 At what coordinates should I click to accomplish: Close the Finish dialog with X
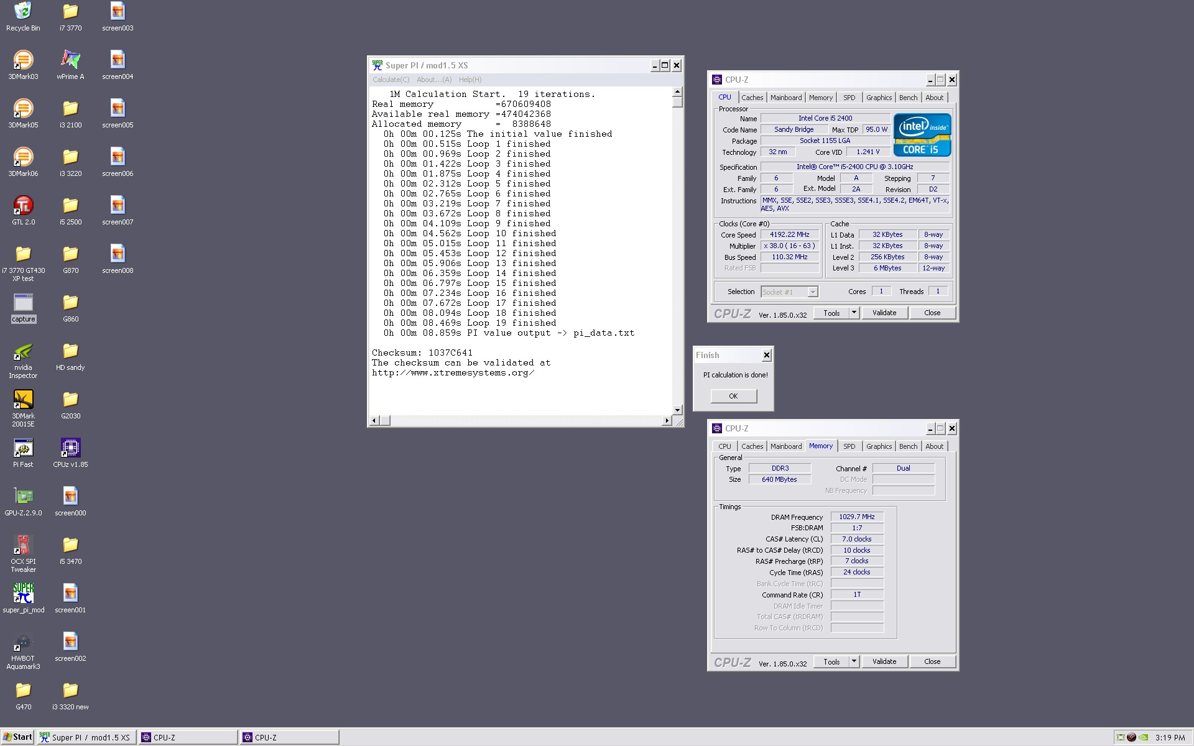click(766, 355)
